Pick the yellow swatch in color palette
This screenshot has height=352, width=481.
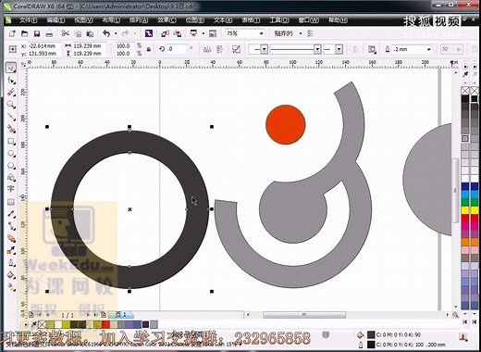pos(465,210)
